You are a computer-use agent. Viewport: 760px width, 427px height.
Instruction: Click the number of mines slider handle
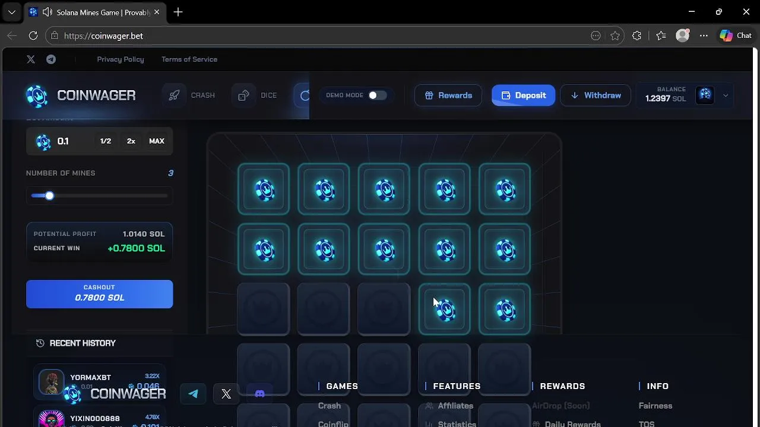click(49, 196)
